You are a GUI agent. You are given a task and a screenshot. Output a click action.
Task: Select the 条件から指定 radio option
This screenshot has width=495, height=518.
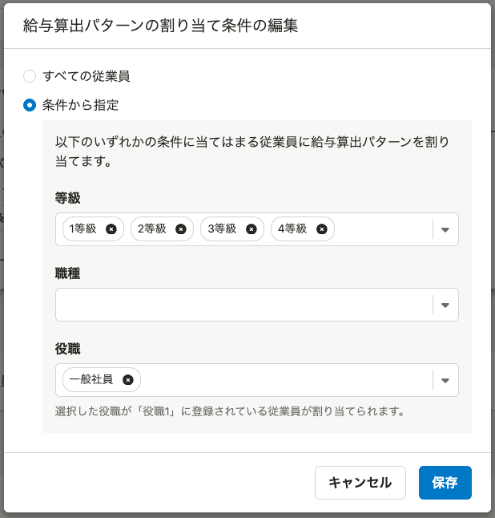(30, 105)
